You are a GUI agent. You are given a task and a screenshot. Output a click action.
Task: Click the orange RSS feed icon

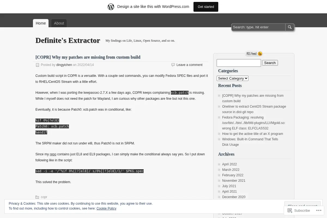pos(260,54)
